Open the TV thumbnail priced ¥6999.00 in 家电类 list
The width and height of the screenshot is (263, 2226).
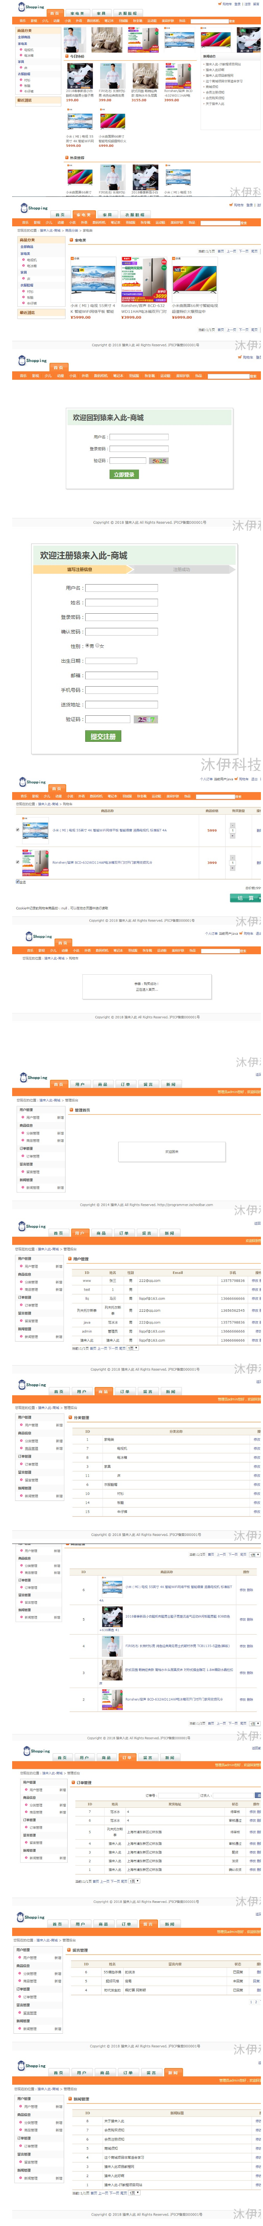tap(194, 278)
